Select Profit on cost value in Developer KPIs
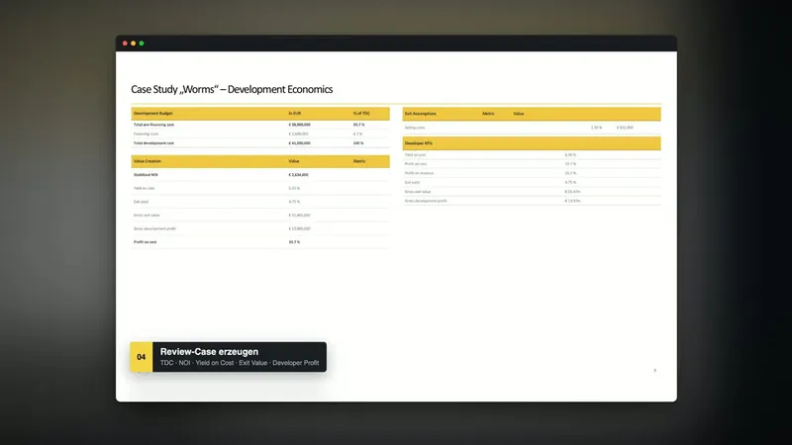 coord(570,164)
